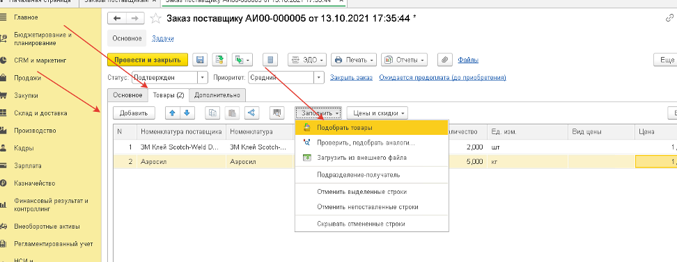The height and width of the screenshot is (262, 677).
Task: Save the document with the floppy disk icon
Action: pyautogui.click(x=200, y=60)
